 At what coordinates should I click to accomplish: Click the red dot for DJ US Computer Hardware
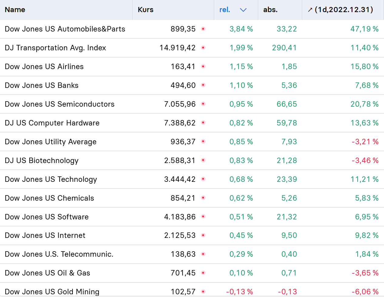203,123
